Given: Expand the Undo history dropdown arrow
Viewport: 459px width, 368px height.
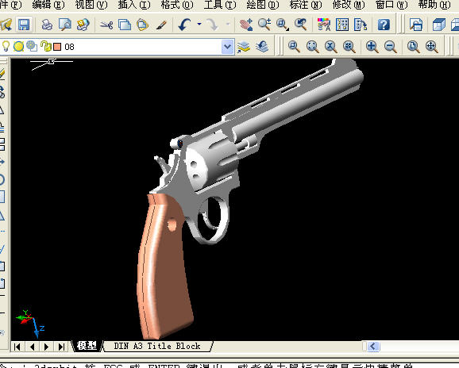Looking at the screenshot, I should click(199, 25).
